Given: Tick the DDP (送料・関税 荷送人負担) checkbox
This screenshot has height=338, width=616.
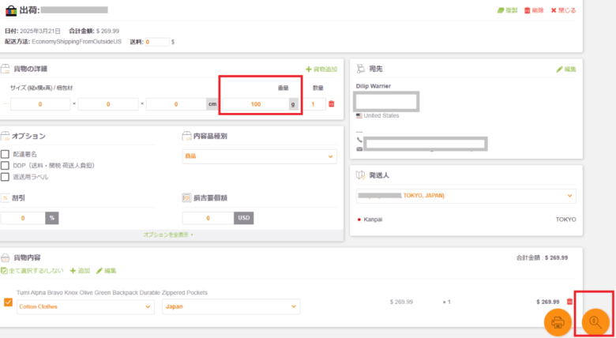Looking at the screenshot, I should click(6, 165).
